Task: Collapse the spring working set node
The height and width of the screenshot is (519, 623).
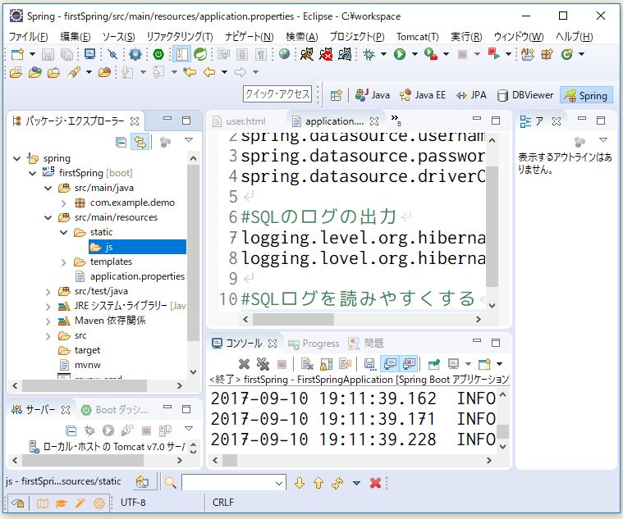Action: [x=16, y=159]
